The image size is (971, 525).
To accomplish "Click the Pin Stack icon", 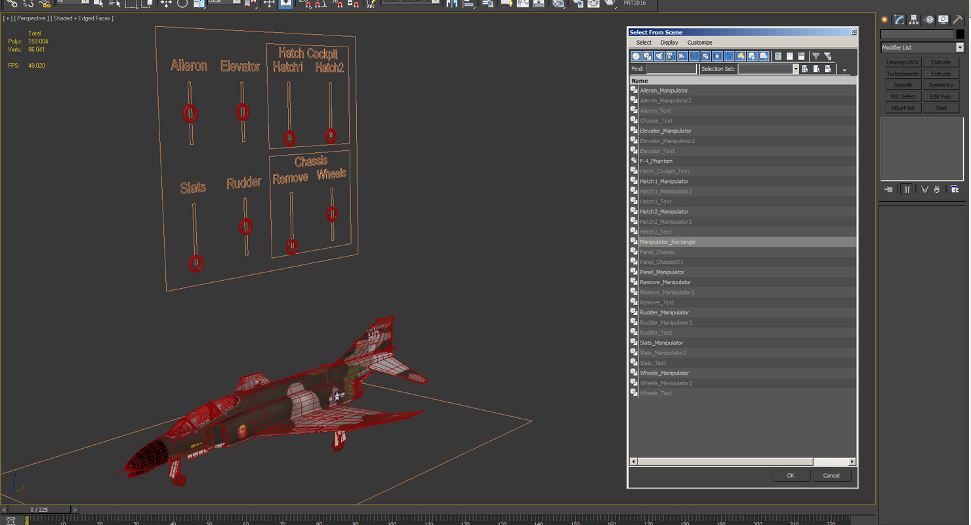I will pos(889,190).
